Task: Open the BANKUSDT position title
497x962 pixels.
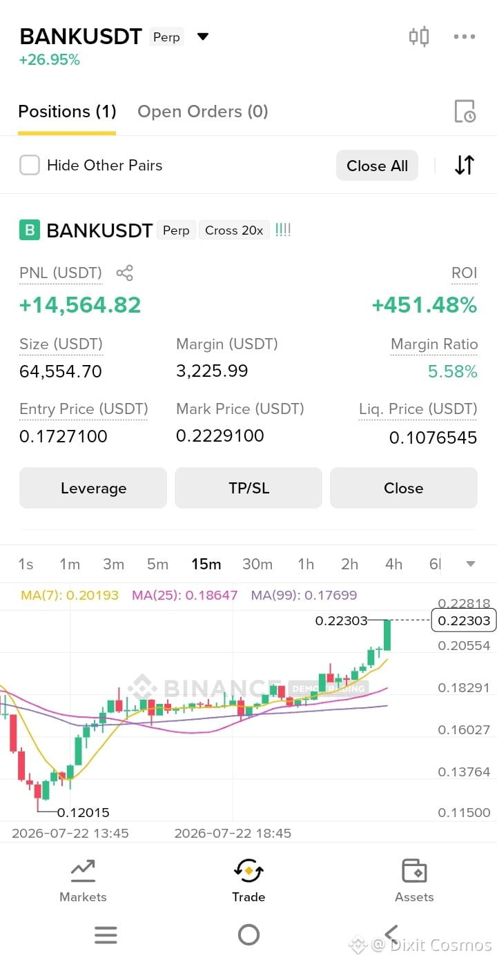Action: point(99,230)
